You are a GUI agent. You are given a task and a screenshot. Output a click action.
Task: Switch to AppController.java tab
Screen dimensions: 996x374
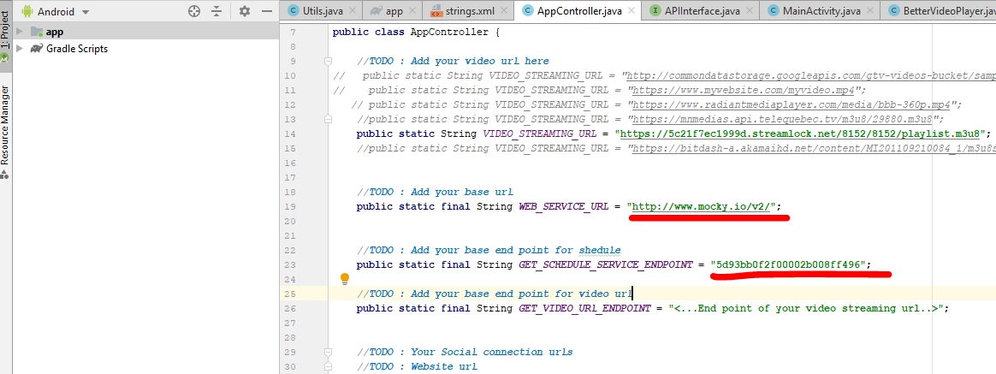[580, 11]
